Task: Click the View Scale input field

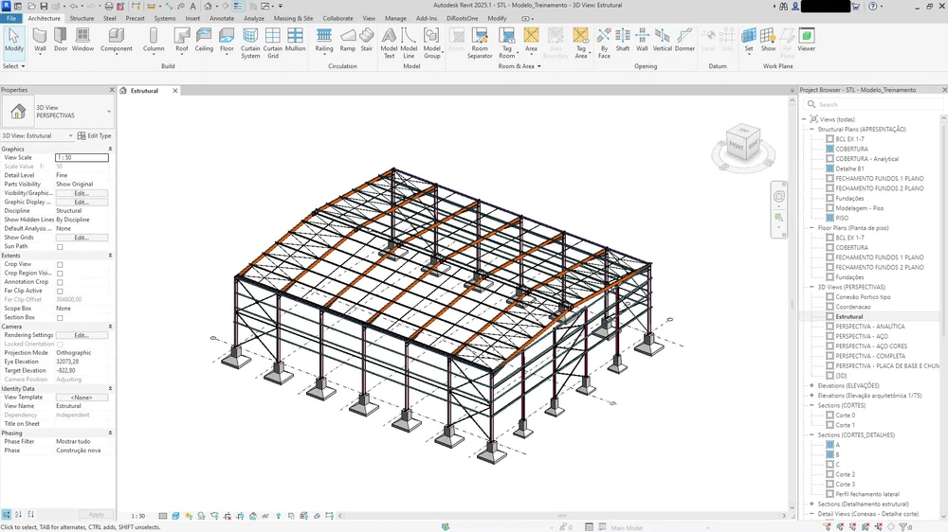Action: (x=82, y=157)
